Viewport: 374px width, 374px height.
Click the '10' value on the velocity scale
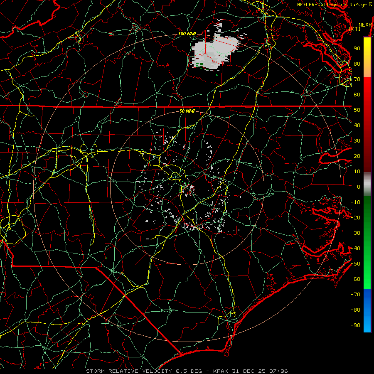pyautogui.click(x=357, y=172)
